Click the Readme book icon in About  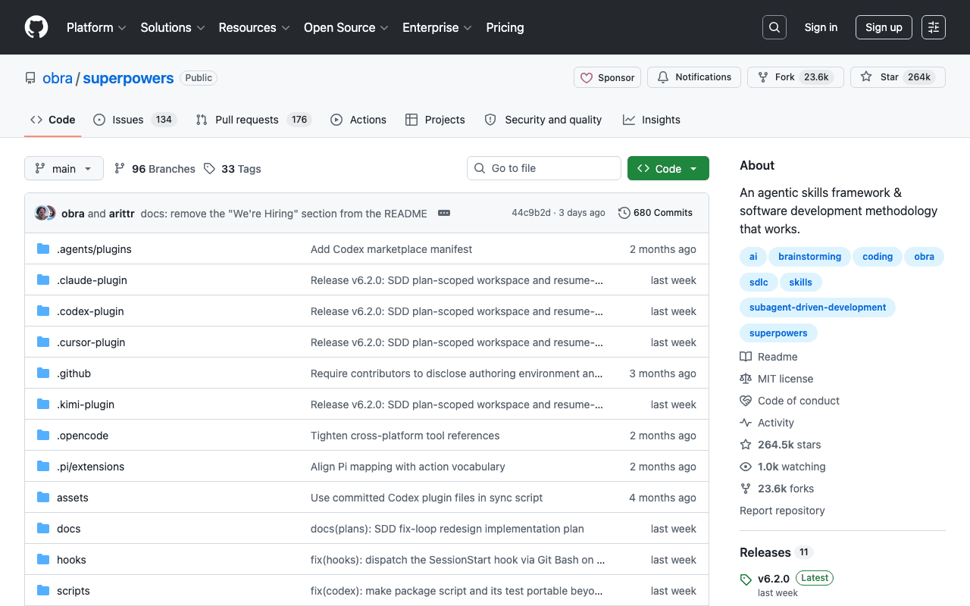click(x=746, y=357)
